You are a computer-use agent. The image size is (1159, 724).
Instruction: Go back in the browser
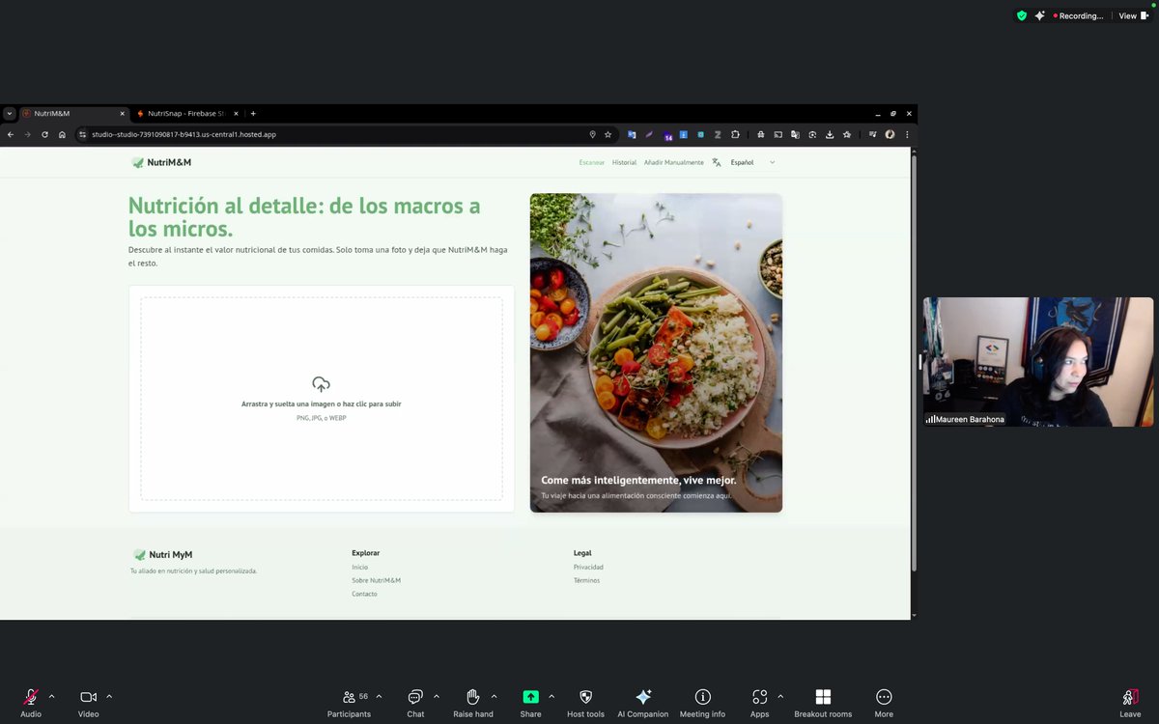coord(11,134)
